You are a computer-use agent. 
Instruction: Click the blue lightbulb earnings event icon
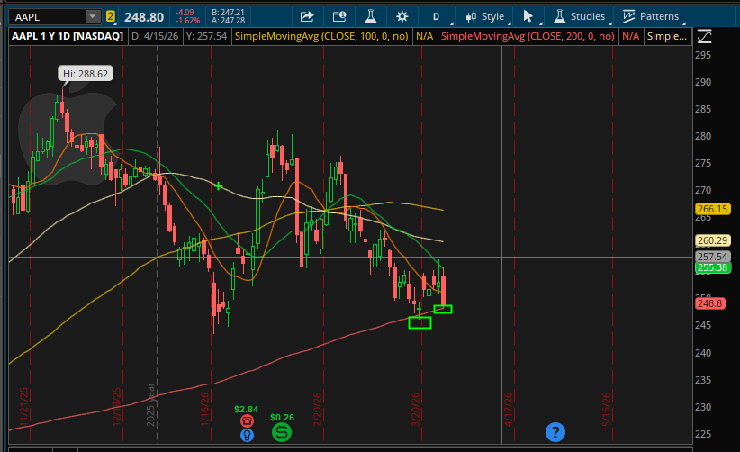247,435
